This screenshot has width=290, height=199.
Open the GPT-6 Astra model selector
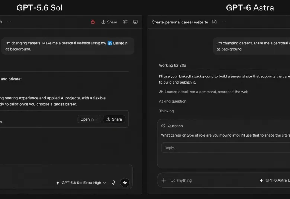click(275, 180)
